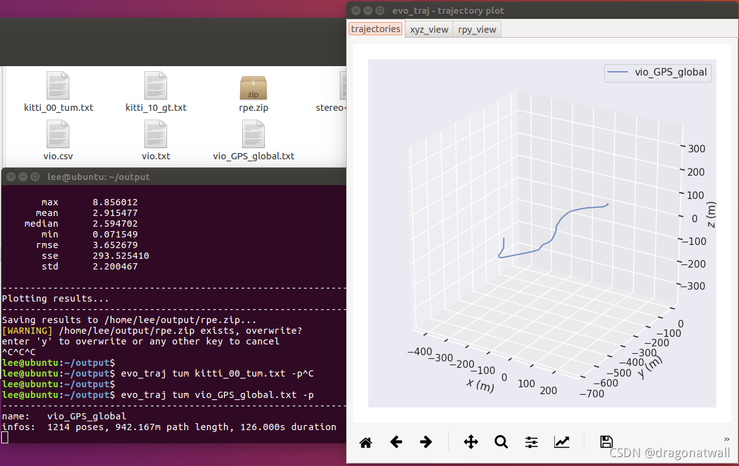Click the 'median 2.594702' terminal line

coord(81,224)
